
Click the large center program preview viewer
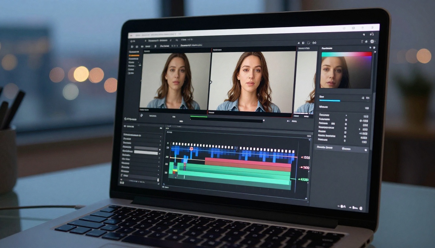click(x=252, y=82)
